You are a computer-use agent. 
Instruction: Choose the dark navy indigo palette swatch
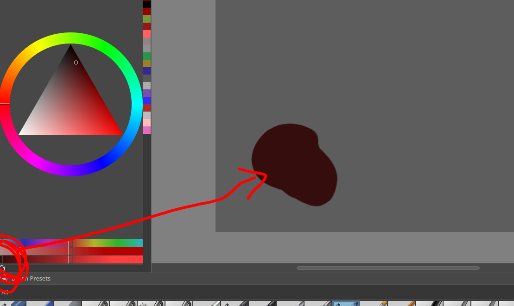click(x=147, y=71)
